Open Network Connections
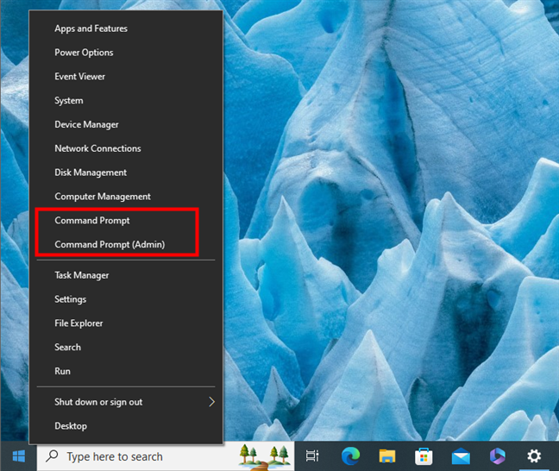The image size is (559, 471). [126, 148]
